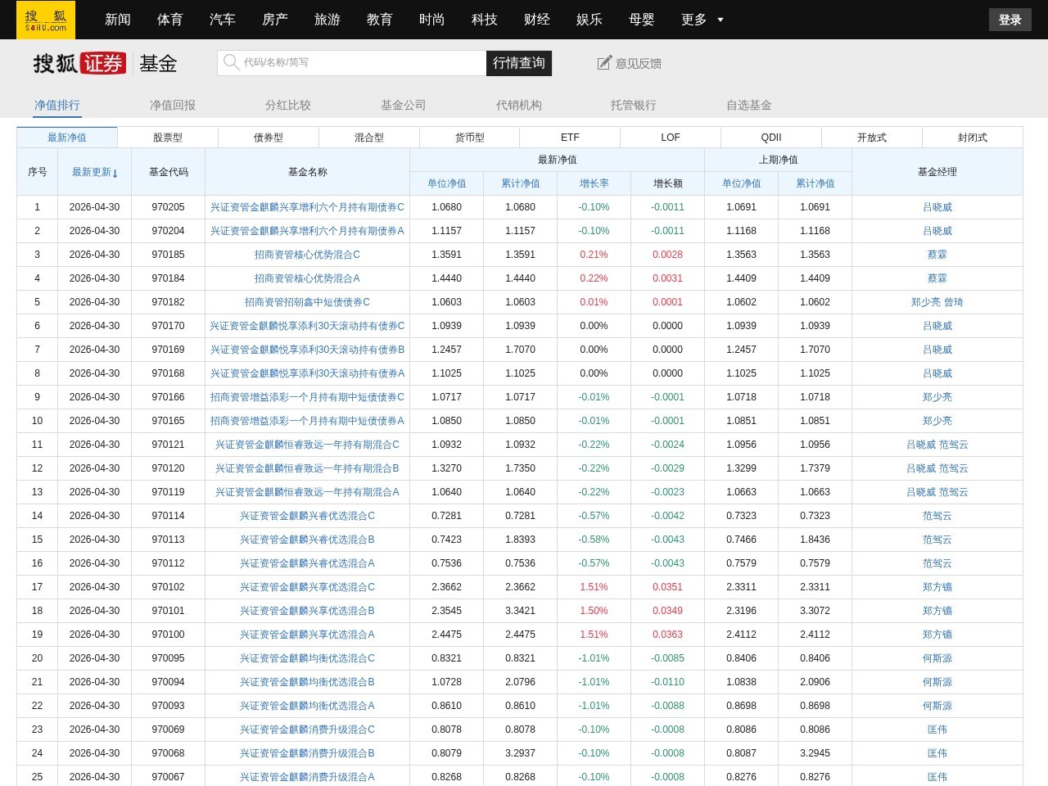The height and width of the screenshot is (786, 1048).
Task: Open 科技 in top navigation
Action: click(485, 20)
